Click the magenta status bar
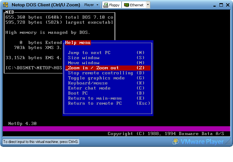 point(116,129)
